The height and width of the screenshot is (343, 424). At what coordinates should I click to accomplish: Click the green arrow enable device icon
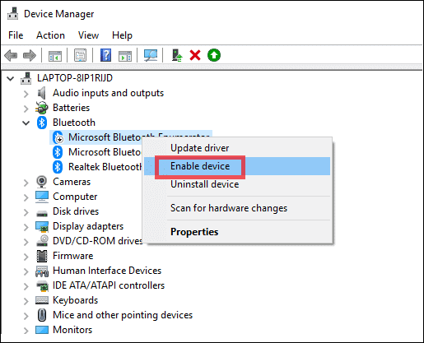pos(214,55)
